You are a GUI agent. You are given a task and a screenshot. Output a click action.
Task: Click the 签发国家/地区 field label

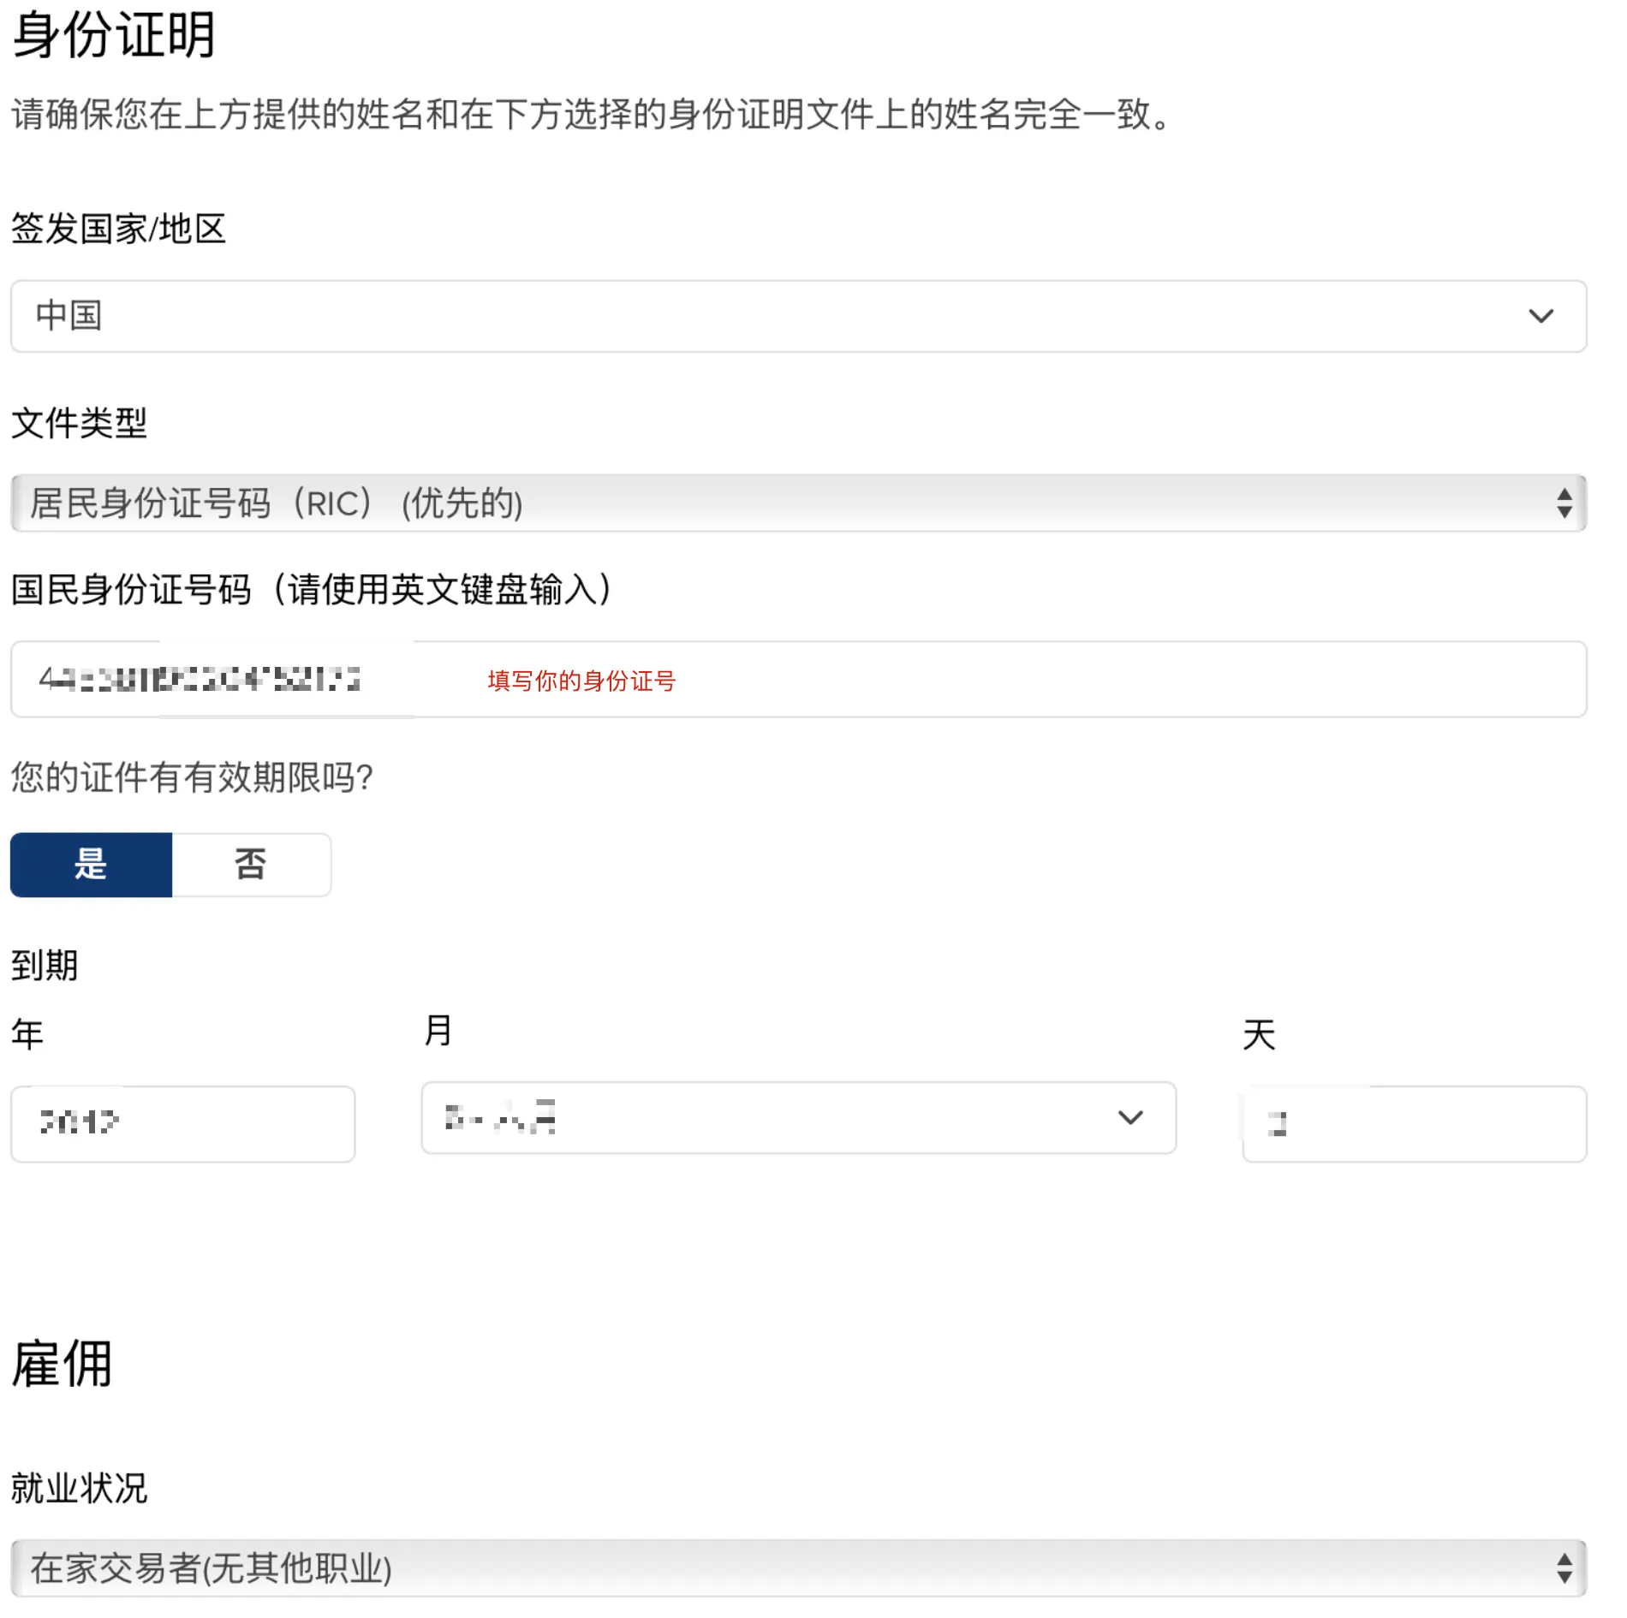[118, 229]
